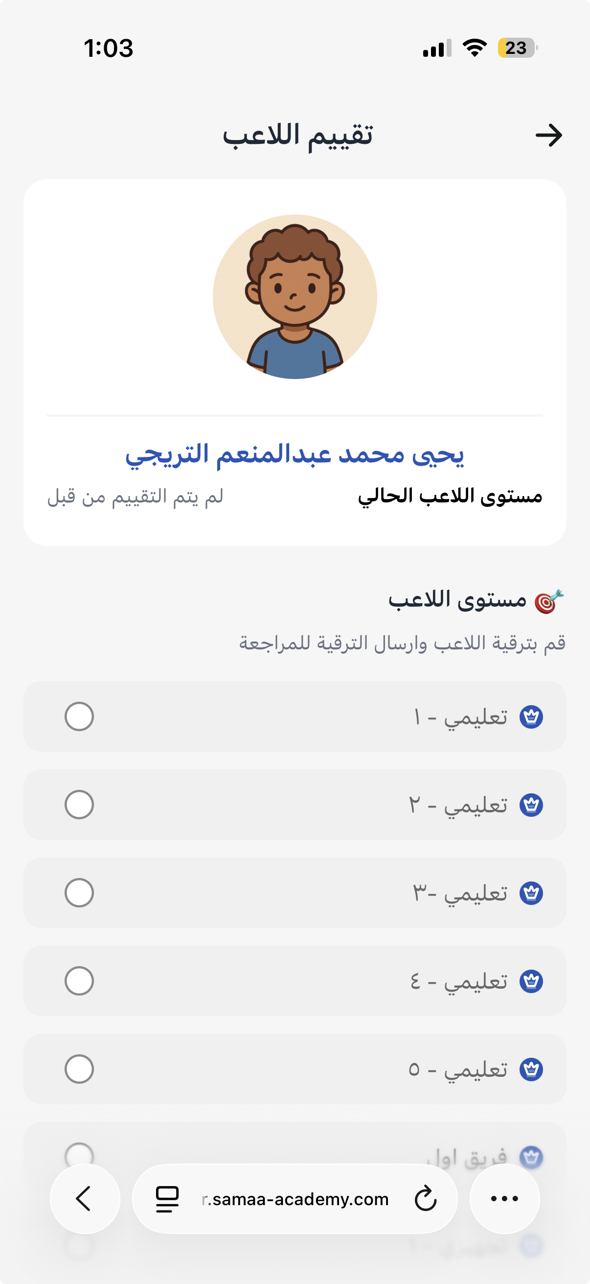Tap the samaa-academy.com address field

tap(295, 1199)
